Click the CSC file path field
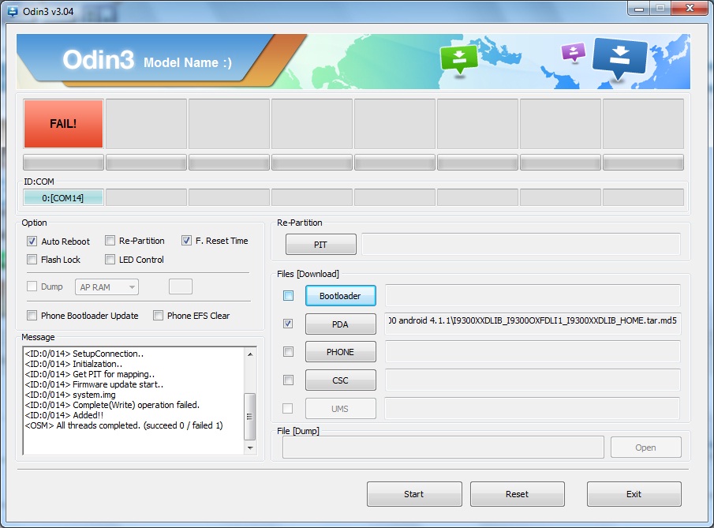This screenshot has width=714, height=528. (533, 380)
